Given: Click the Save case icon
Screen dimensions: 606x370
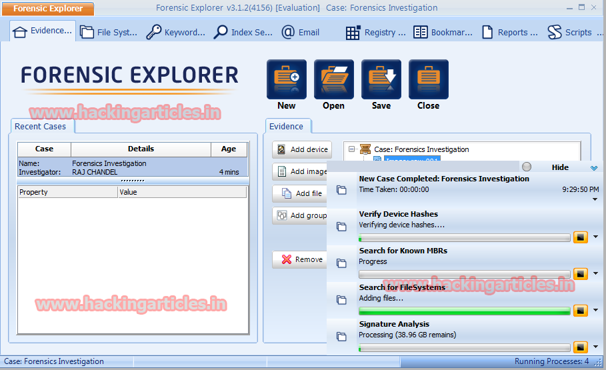Looking at the screenshot, I should coord(381,79).
